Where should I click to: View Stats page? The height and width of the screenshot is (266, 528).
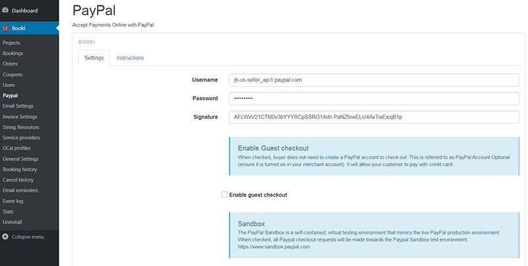click(8, 211)
